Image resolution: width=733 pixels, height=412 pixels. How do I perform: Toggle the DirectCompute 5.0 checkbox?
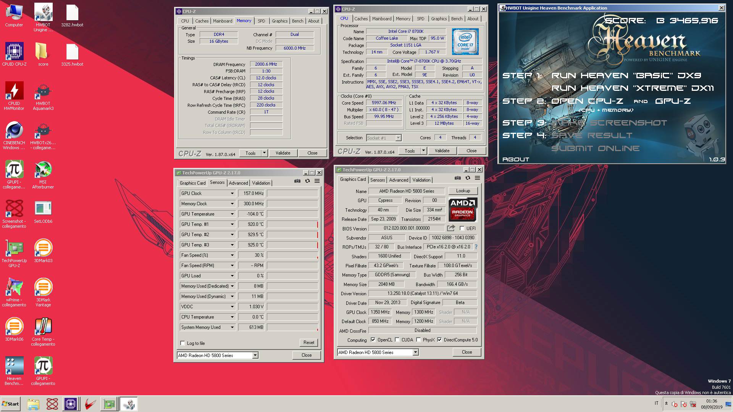[x=439, y=340]
